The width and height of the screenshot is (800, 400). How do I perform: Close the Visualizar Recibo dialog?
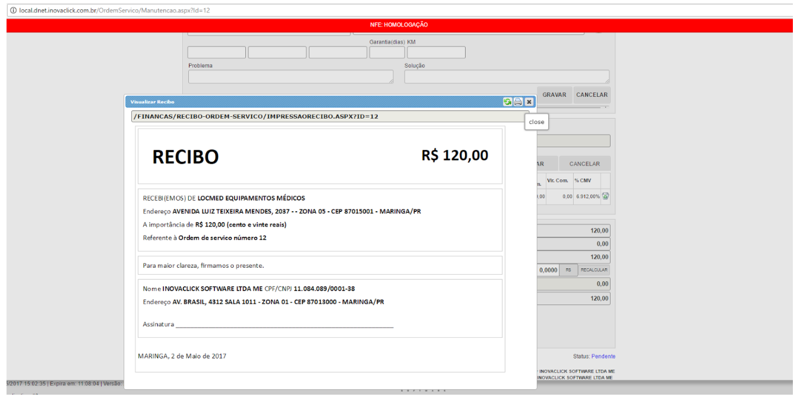pyautogui.click(x=529, y=101)
